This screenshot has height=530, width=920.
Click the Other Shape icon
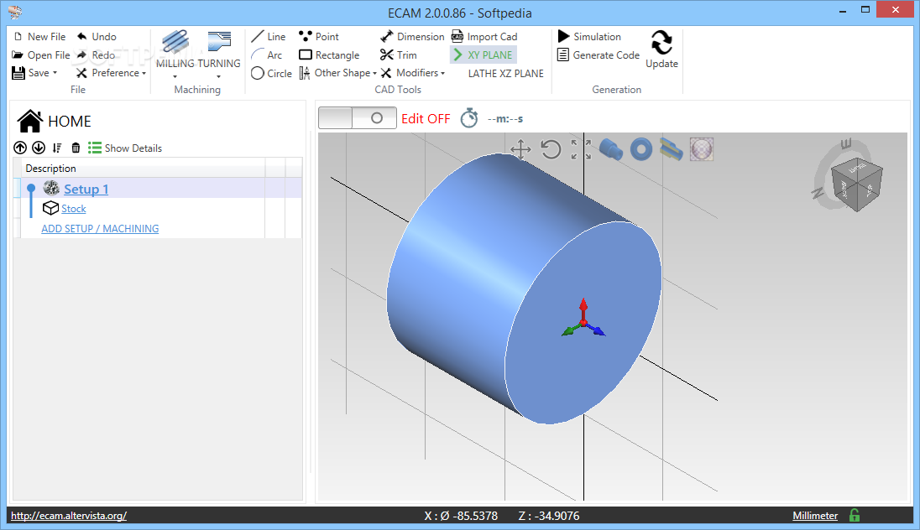[x=305, y=73]
